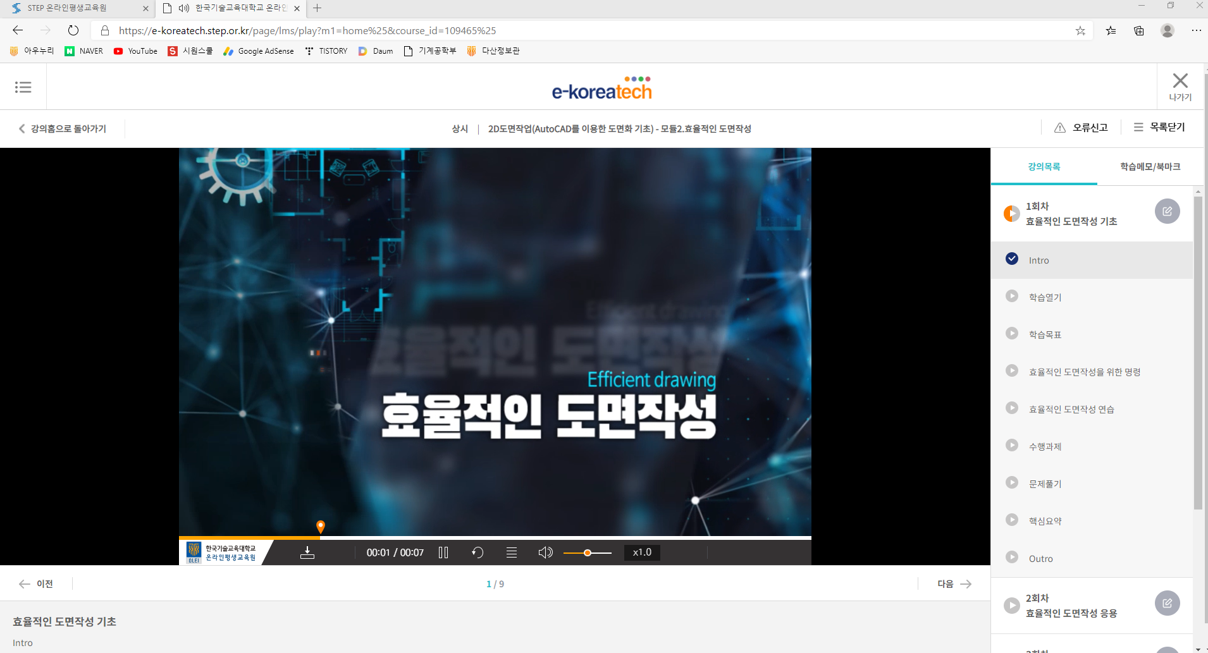Change playback speed x1.0
The width and height of the screenshot is (1208, 653).
pyautogui.click(x=642, y=552)
